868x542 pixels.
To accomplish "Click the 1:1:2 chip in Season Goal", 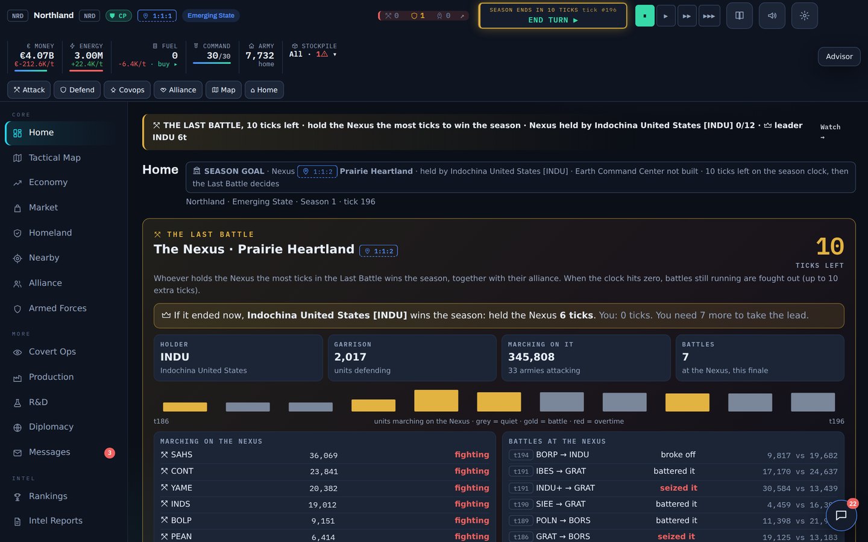I will [x=318, y=172].
